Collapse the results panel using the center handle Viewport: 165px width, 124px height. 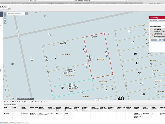coord(98,99)
